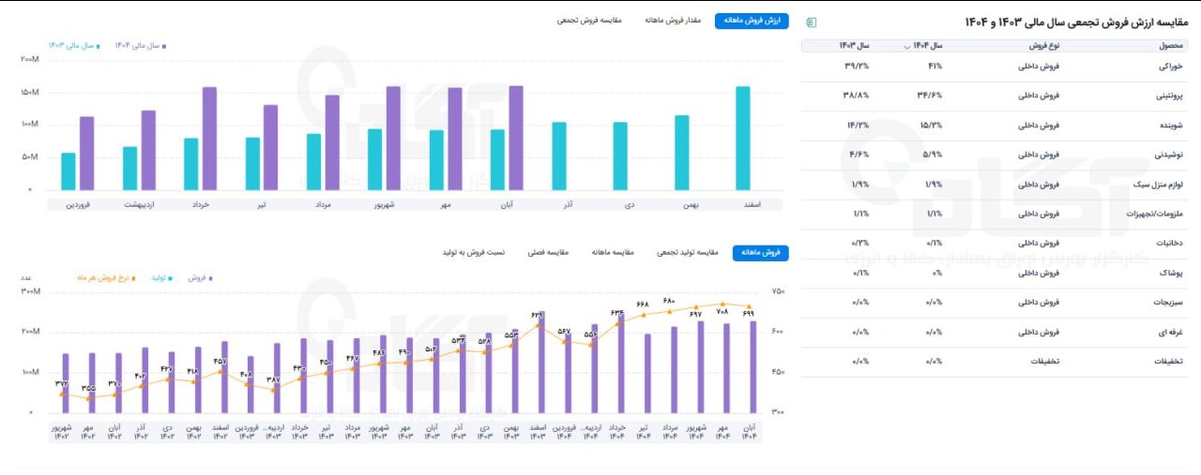Screen dimensions: 1201x475
Task: Sort table by سال ۱۴۰۴ column arrow
Action: pyautogui.click(x=906, y=46)
